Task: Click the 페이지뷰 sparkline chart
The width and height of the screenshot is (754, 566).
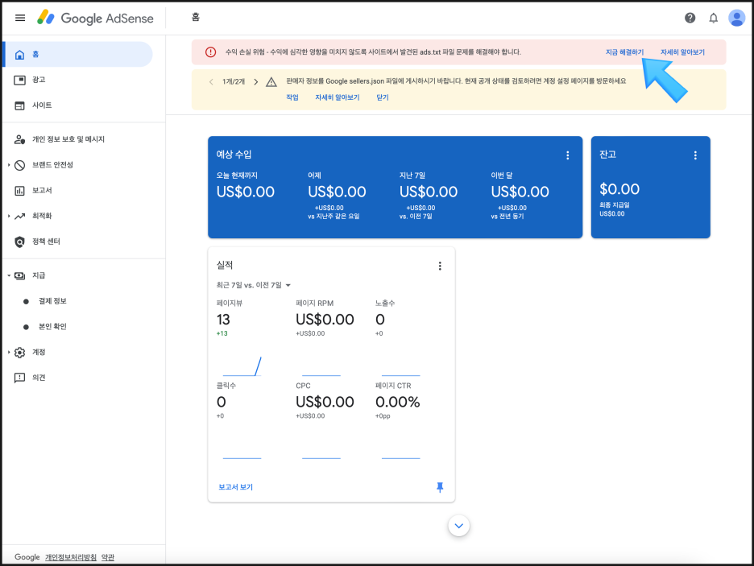Action: coord(242,366)
